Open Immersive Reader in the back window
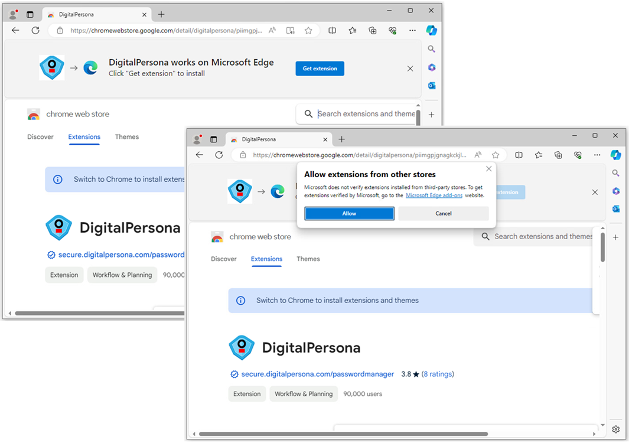 click(291, 30)
